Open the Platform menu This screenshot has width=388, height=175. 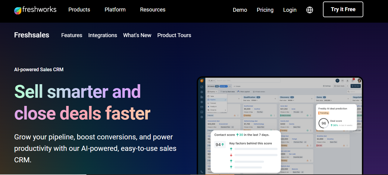click(x=115, y=10)
